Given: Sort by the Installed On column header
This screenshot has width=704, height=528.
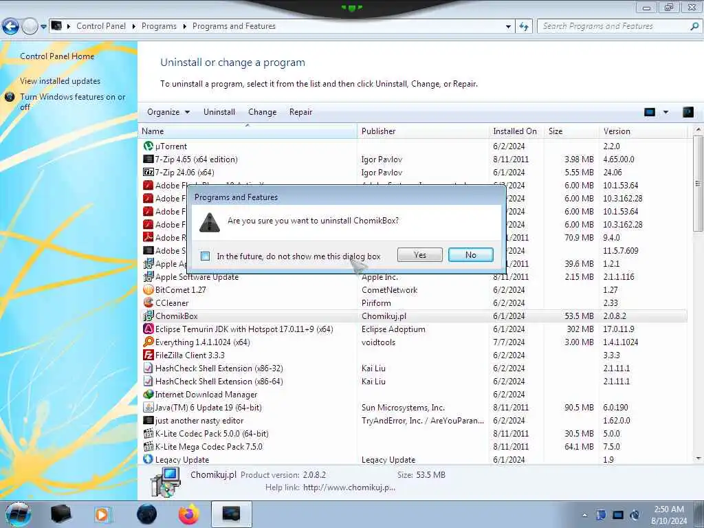Looking at the screenshot, I should coord(516,131).
